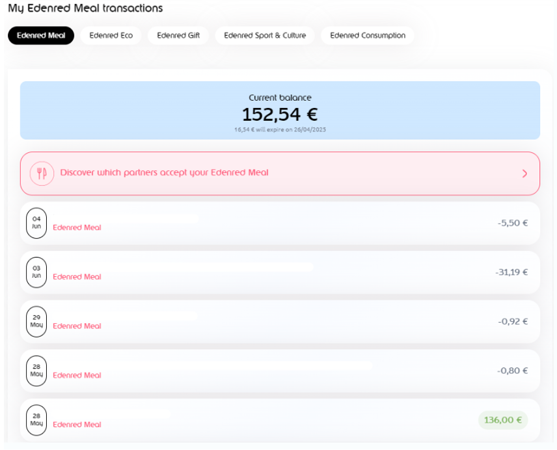Show the Edenred Consumption tab
Image resolution: width=557 pixels, height=450 pixels.
click(368, 36)
